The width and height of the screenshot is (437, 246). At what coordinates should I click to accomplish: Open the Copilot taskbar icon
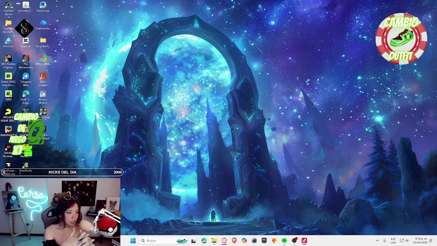coord(244,241)
